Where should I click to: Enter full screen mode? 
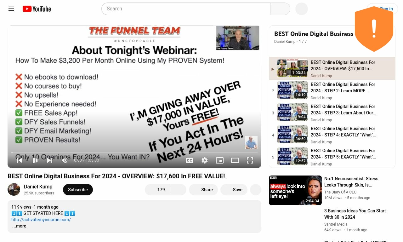tap(250, 160)
